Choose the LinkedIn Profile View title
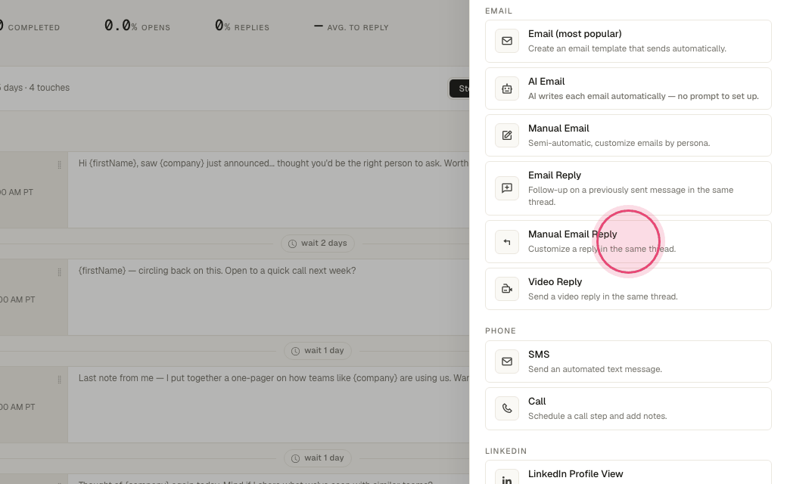The height and width of the screenshot is (484, 787). [576, 474]
